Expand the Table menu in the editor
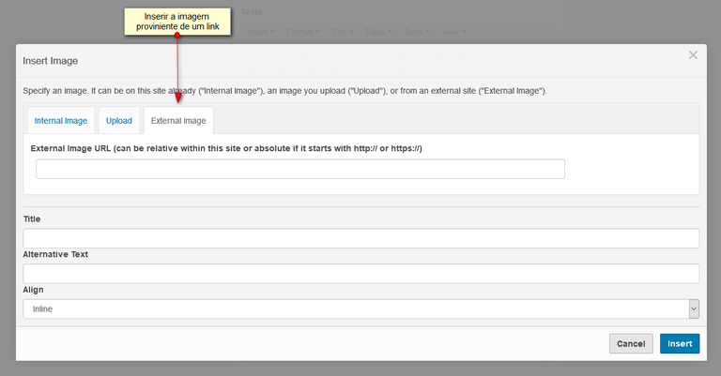The width and height of the screenshot is (721, 376). click(378, 32)
